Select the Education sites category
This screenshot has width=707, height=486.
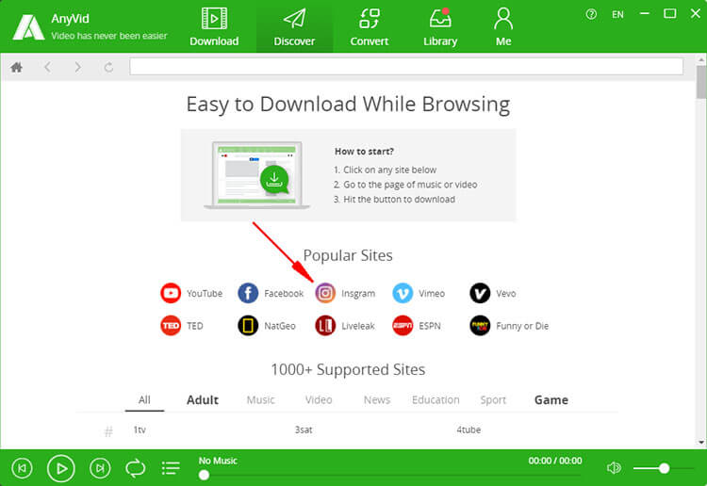point(436,400)
